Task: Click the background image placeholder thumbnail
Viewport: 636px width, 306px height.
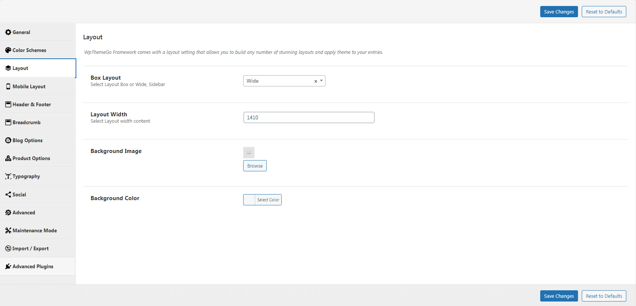Action: tap(249, 153)
